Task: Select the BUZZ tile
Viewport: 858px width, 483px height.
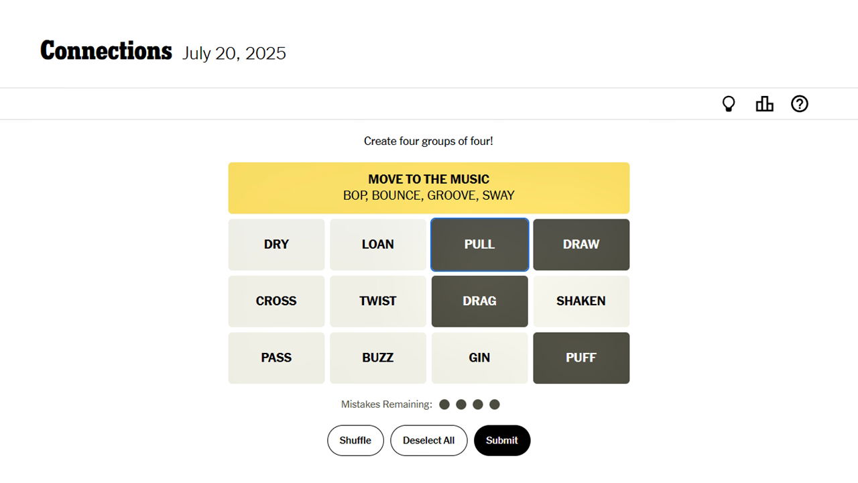Action: [378, 358]
